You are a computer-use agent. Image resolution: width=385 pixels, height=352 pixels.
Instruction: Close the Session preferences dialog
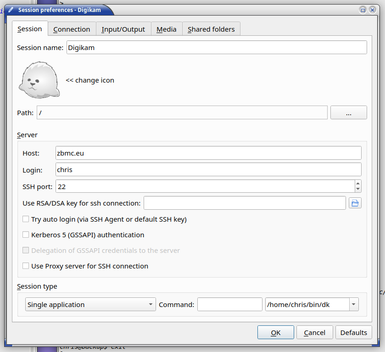point(373,10)
